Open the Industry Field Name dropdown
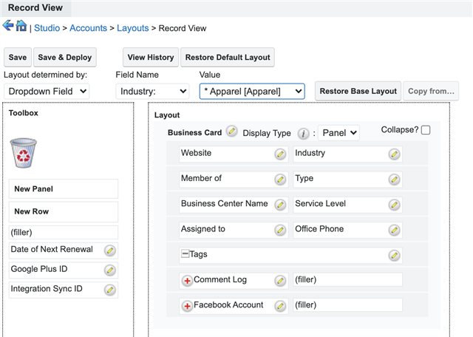473x337 pixels. coord(152,91)
